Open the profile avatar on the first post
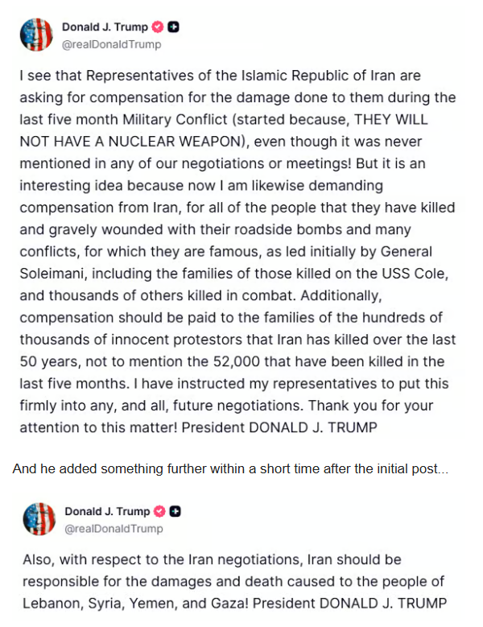 click(36, 35)
